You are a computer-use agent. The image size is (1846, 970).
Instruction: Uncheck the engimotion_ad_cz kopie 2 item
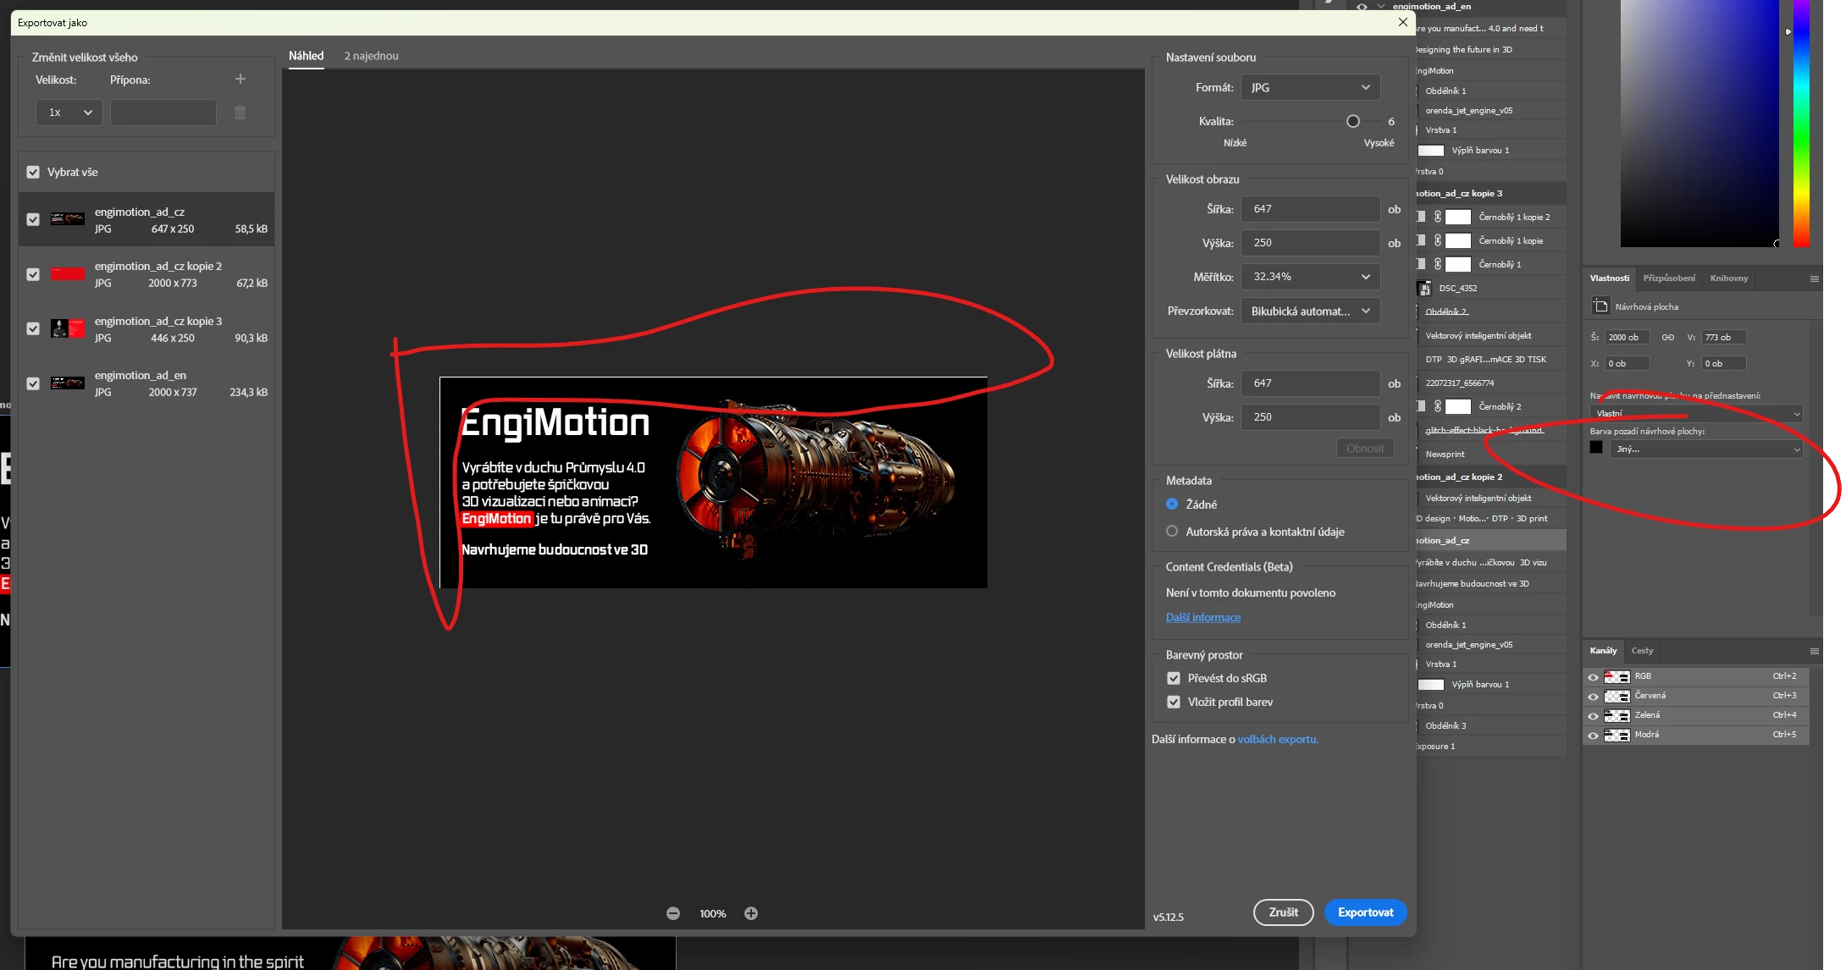coord(33,274)
